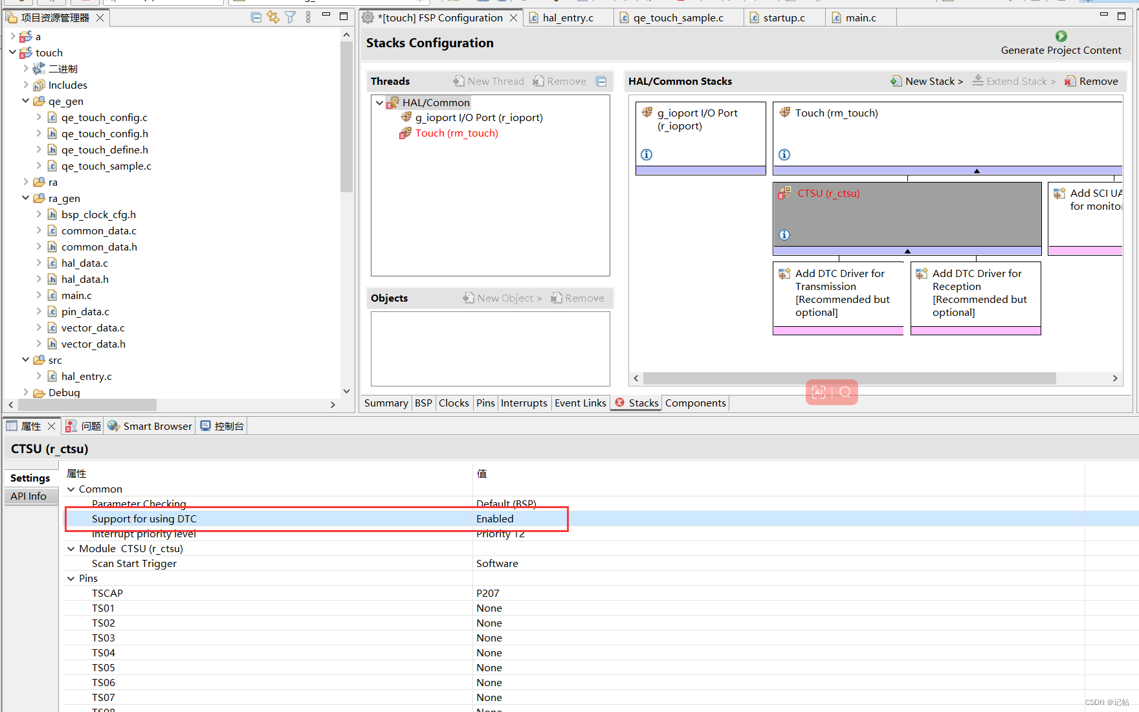Collapse all in project explorer toolbar
The image size is (1139, 712).
[x=256, y=17]
